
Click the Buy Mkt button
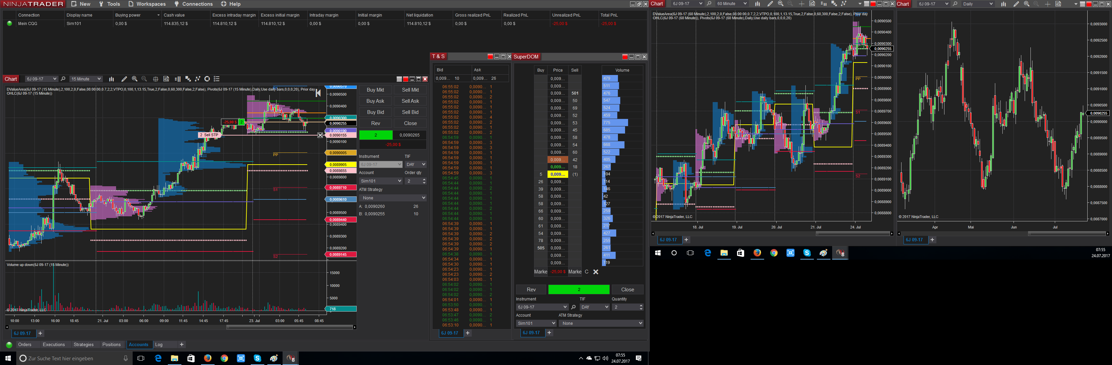tap(375, 90)
